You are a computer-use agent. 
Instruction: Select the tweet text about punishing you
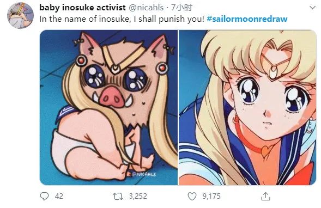coord(122,19)
